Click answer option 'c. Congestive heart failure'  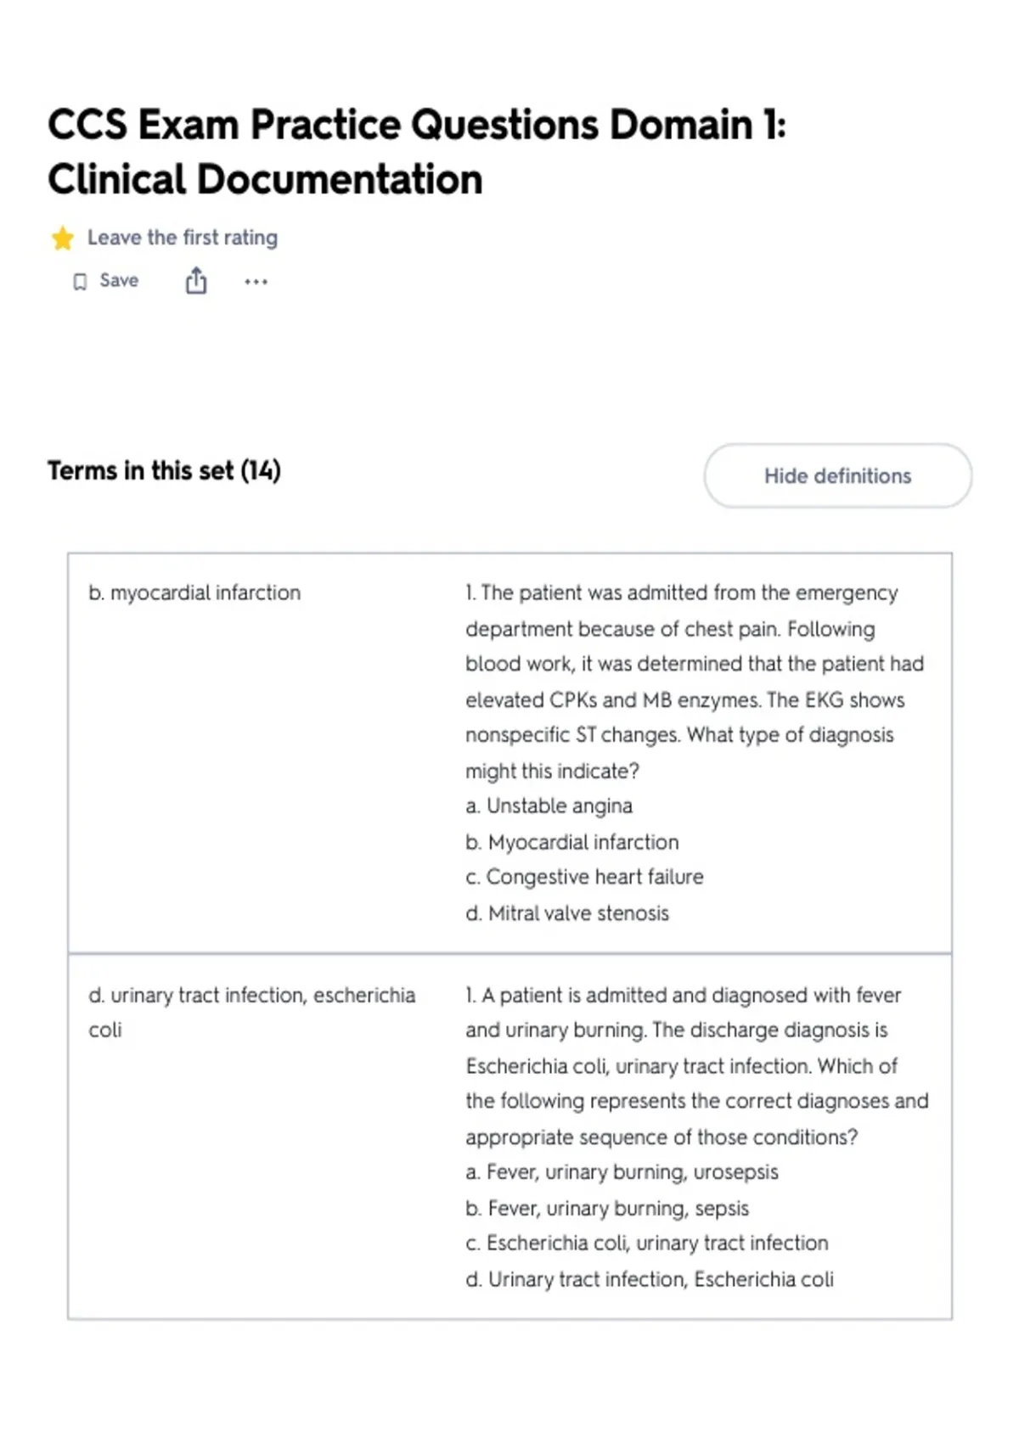click(x=584, y=877)
